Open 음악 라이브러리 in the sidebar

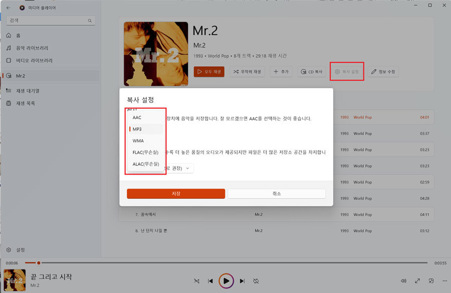32,48
